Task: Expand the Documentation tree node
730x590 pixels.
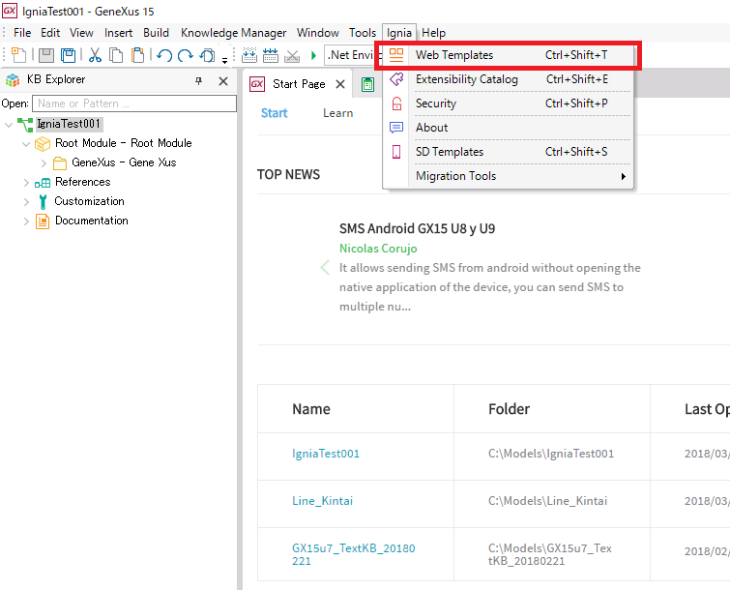Action: (26, 221)
